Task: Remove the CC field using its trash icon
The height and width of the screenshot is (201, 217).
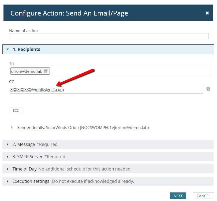Action: pyautogui.click(x=208, y=89)
